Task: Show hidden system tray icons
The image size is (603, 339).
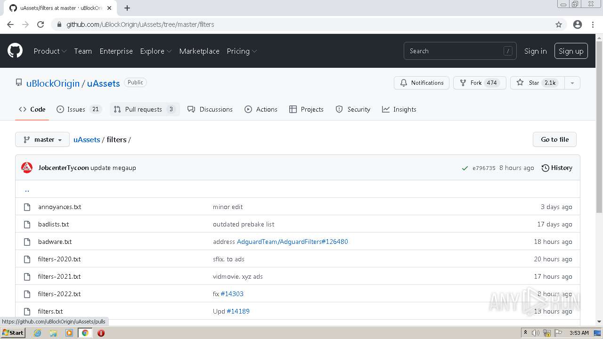Action: (525, 333)
